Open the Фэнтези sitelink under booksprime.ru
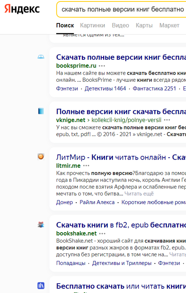Screen dimensions: 186x293 (x=67, y=88)
